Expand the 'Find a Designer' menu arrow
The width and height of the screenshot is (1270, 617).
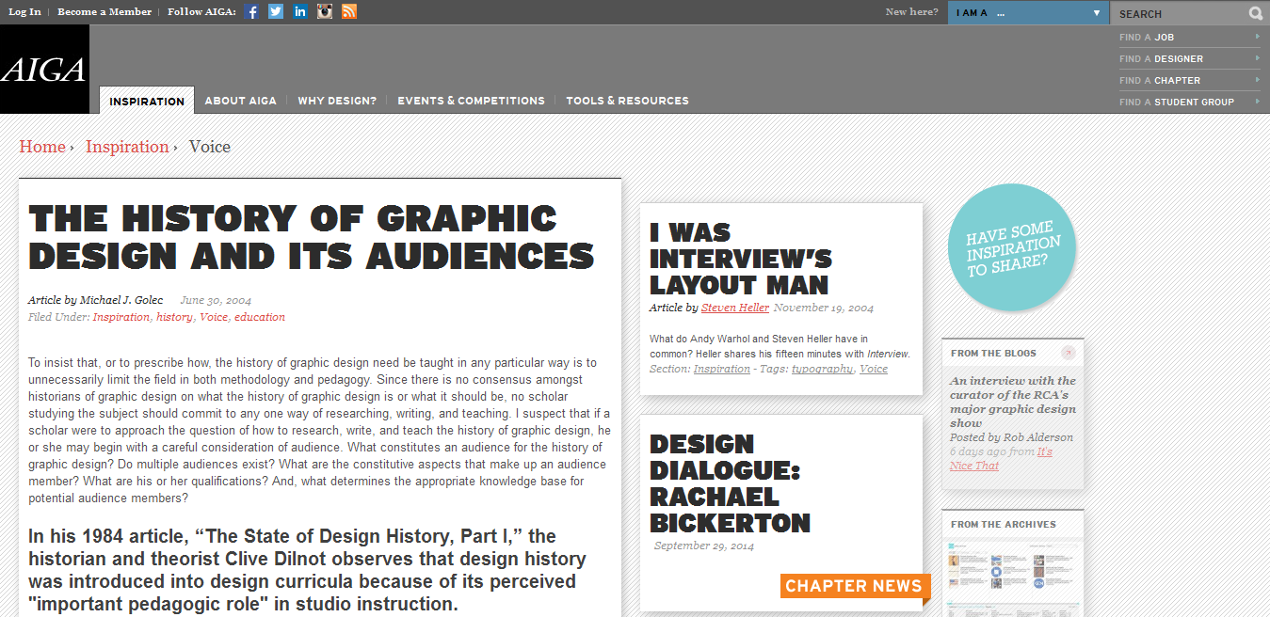pyautogui.click(x=1259, y=57)
